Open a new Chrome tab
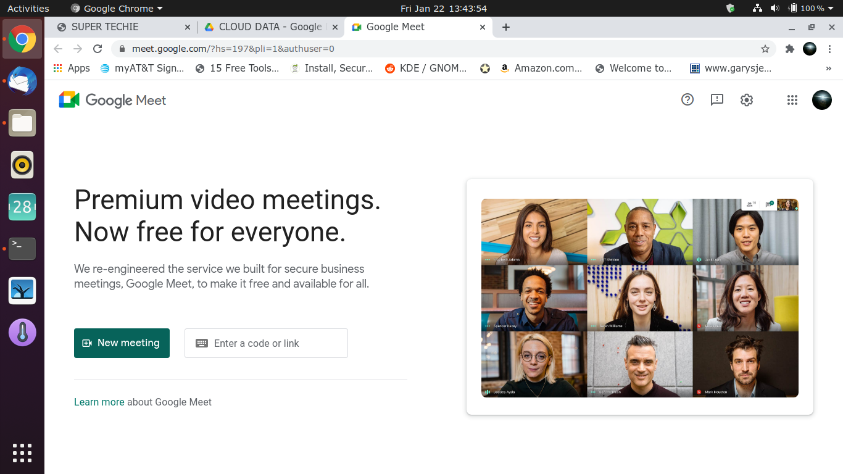The height and width of the screenshot is (474, 843). tap(506, 27)
